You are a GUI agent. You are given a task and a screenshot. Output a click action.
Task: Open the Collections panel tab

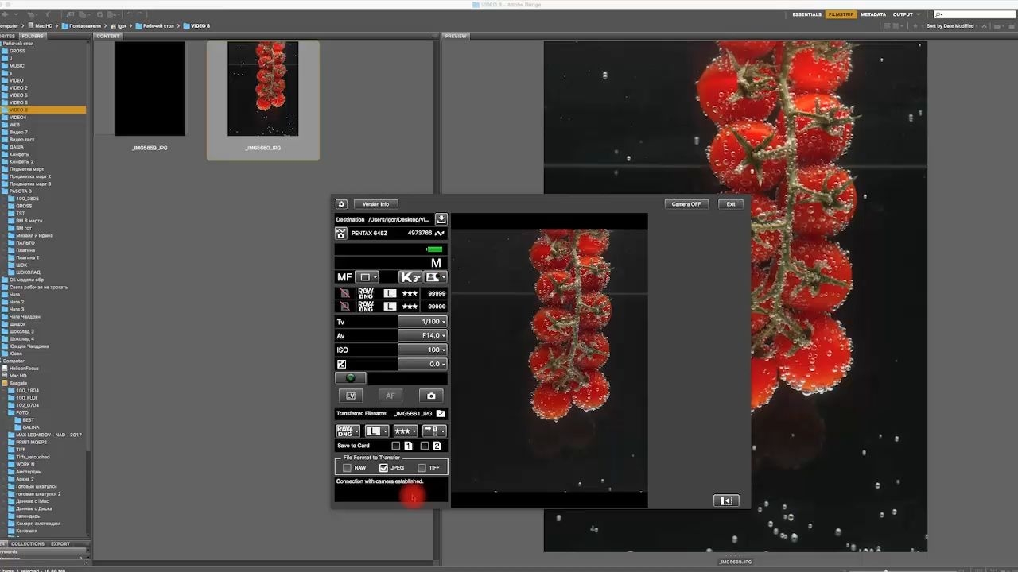(x=28, y=544)
